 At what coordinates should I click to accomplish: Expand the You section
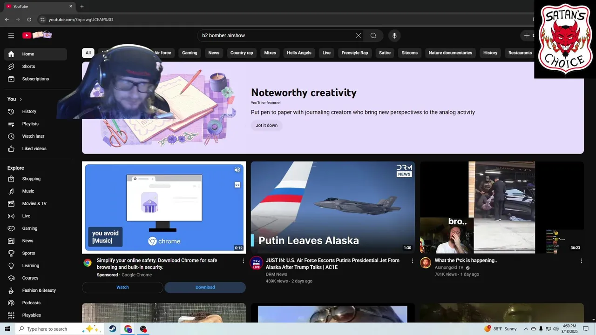(x=15, y=99)
